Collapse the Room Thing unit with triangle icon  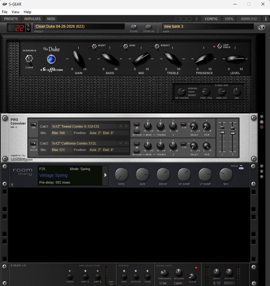pyautogui.click(x=262, y=166)
